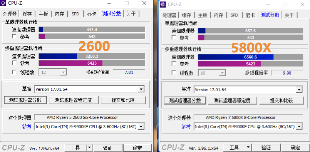
Task: Open the 关于 tab in the right window
Action: [x=290, y=15]
